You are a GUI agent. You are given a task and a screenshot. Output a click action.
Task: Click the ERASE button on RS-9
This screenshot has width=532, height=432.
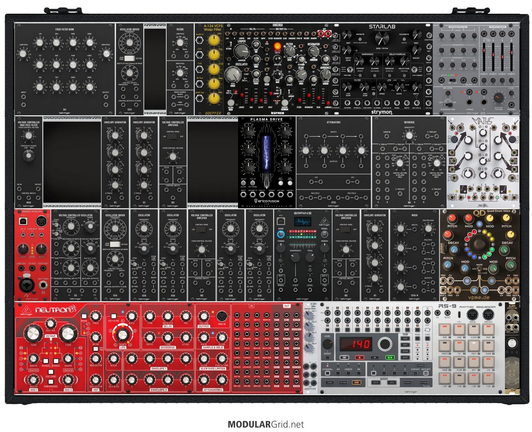(405, 351)
